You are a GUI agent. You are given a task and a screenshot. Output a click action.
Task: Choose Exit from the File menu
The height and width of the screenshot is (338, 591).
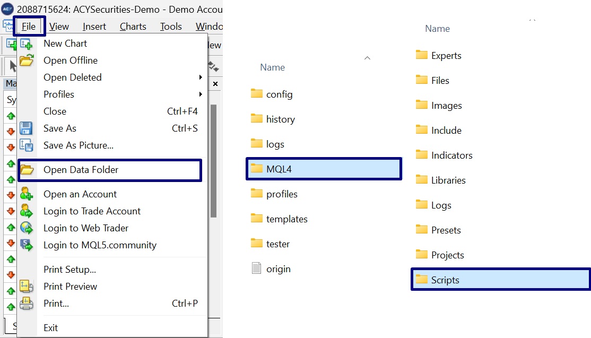[51, 328]
